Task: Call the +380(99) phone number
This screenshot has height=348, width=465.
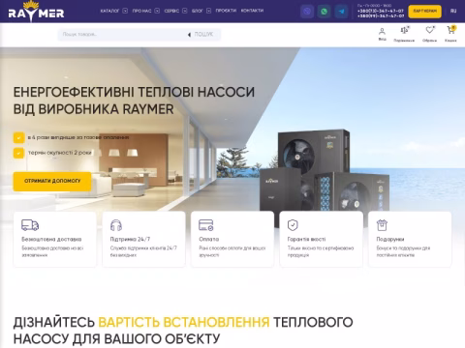Action: click(381, 15)
